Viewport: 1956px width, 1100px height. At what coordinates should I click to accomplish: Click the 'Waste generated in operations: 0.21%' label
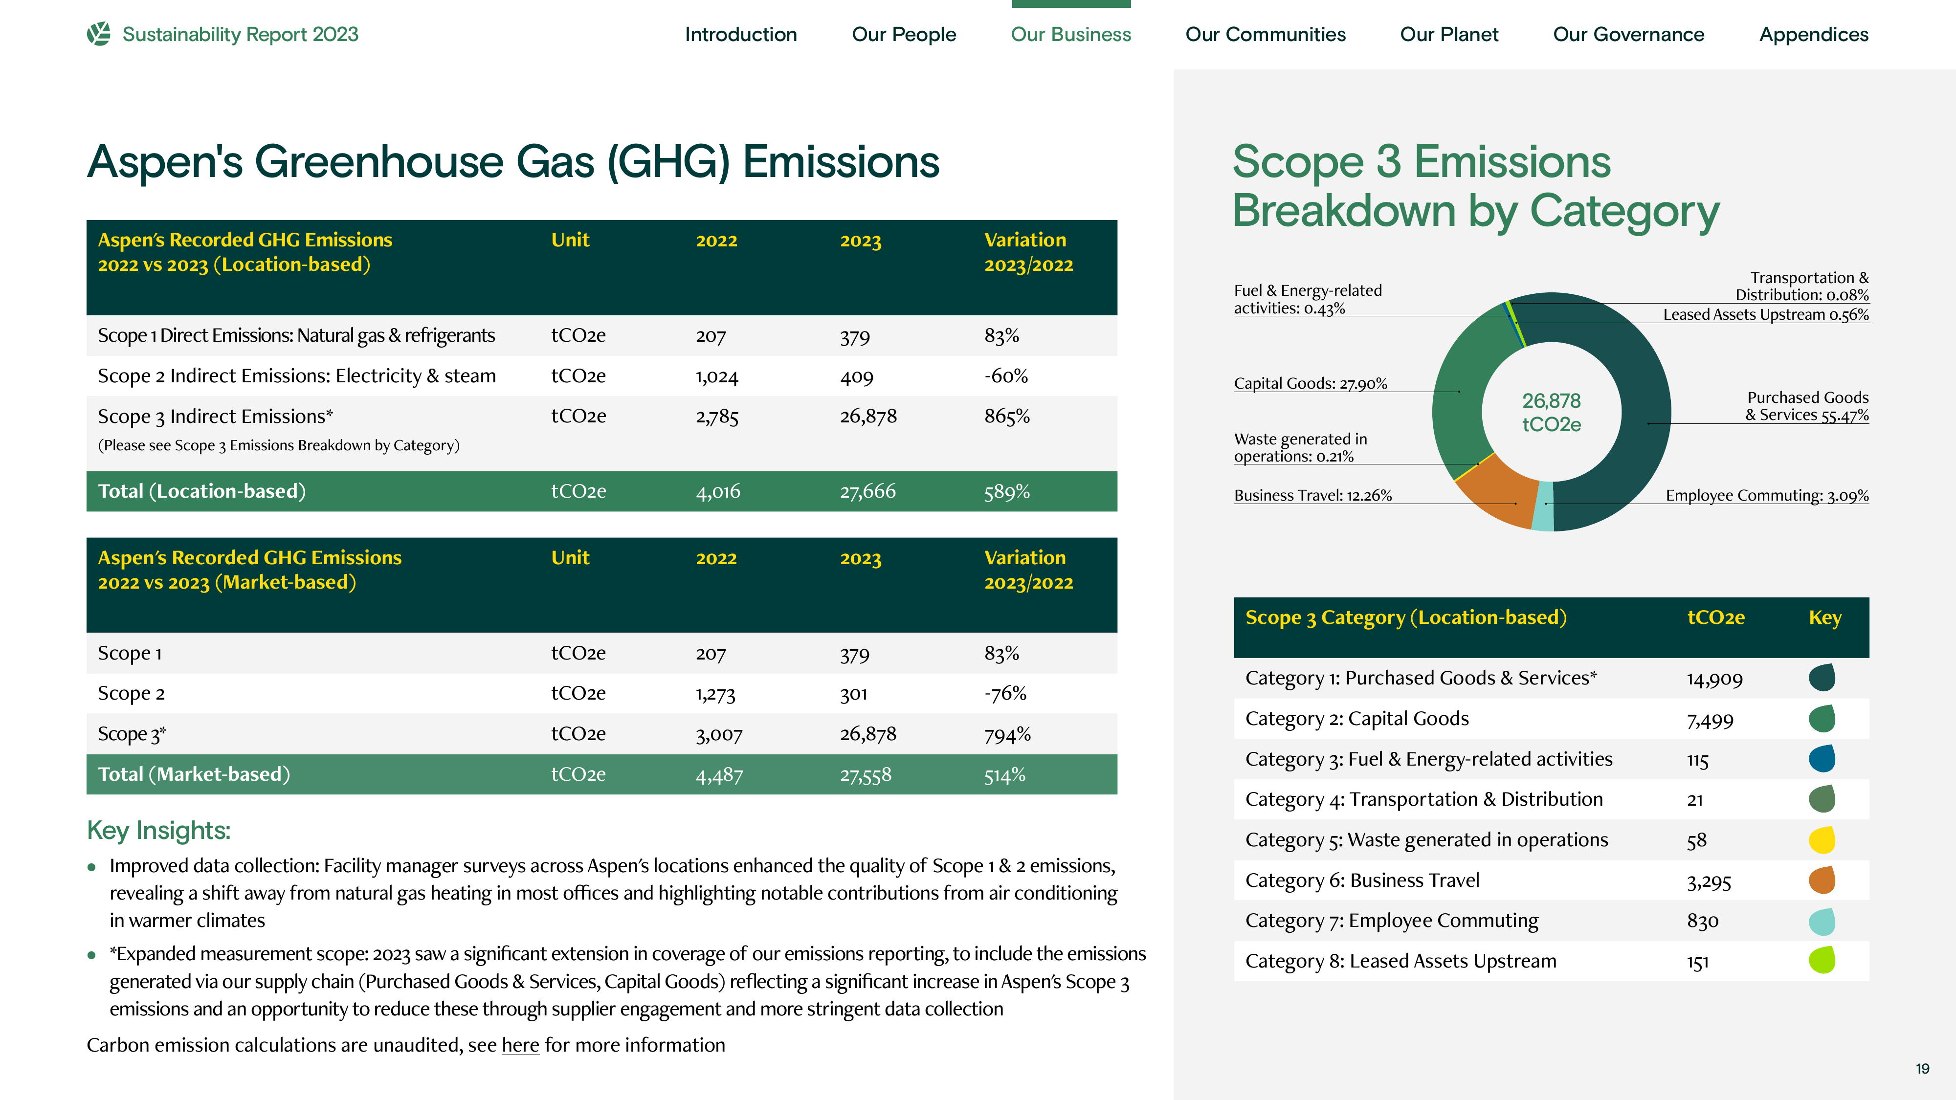click(1300, 447)
